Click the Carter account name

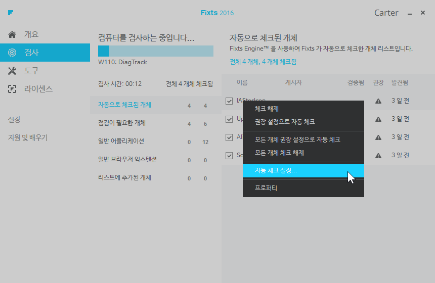(386, 13)
